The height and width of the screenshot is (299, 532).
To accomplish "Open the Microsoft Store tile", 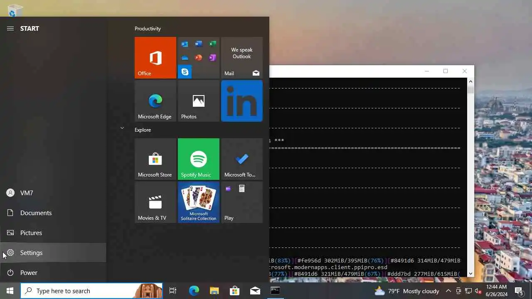I will pyautogui.click(x=155, y=159).
